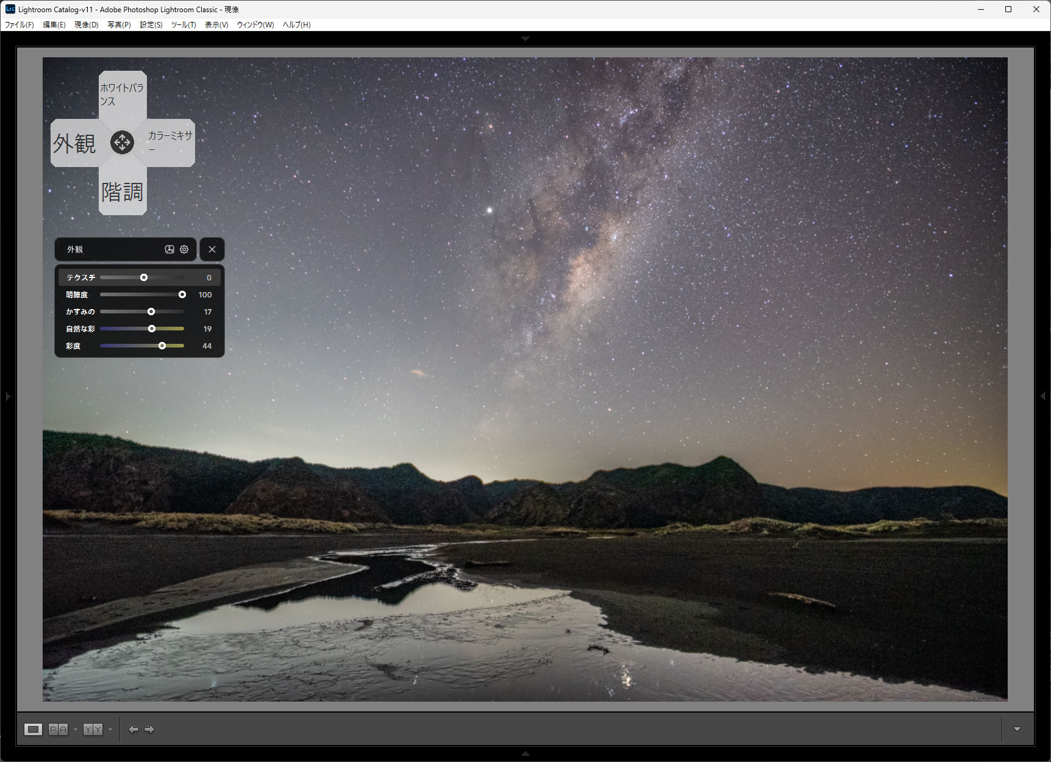Select 階調 in the radial menu
This screenshot has width=1051, height=762.
point(123,192)
